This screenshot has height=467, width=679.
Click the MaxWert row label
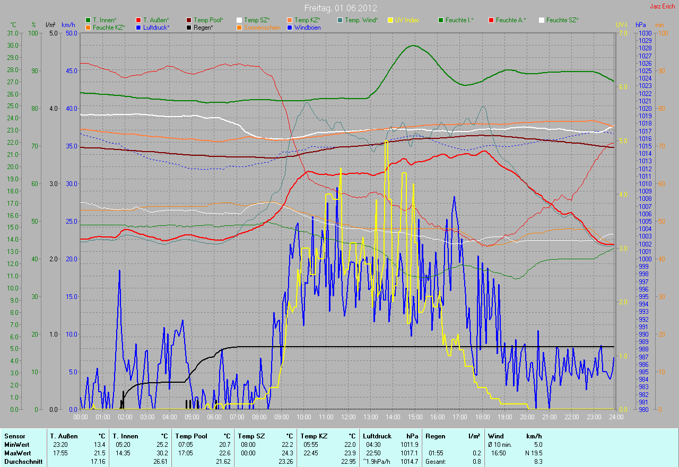click(x=17, y=453)
